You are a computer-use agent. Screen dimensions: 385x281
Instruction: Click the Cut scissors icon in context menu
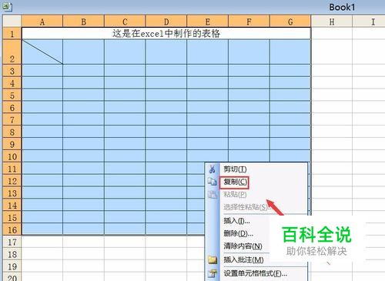pyautogui.click(x=213, y=169)
